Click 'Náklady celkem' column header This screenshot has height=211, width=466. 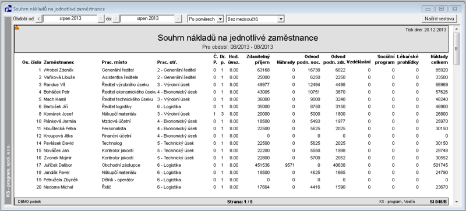coord(439,59)
